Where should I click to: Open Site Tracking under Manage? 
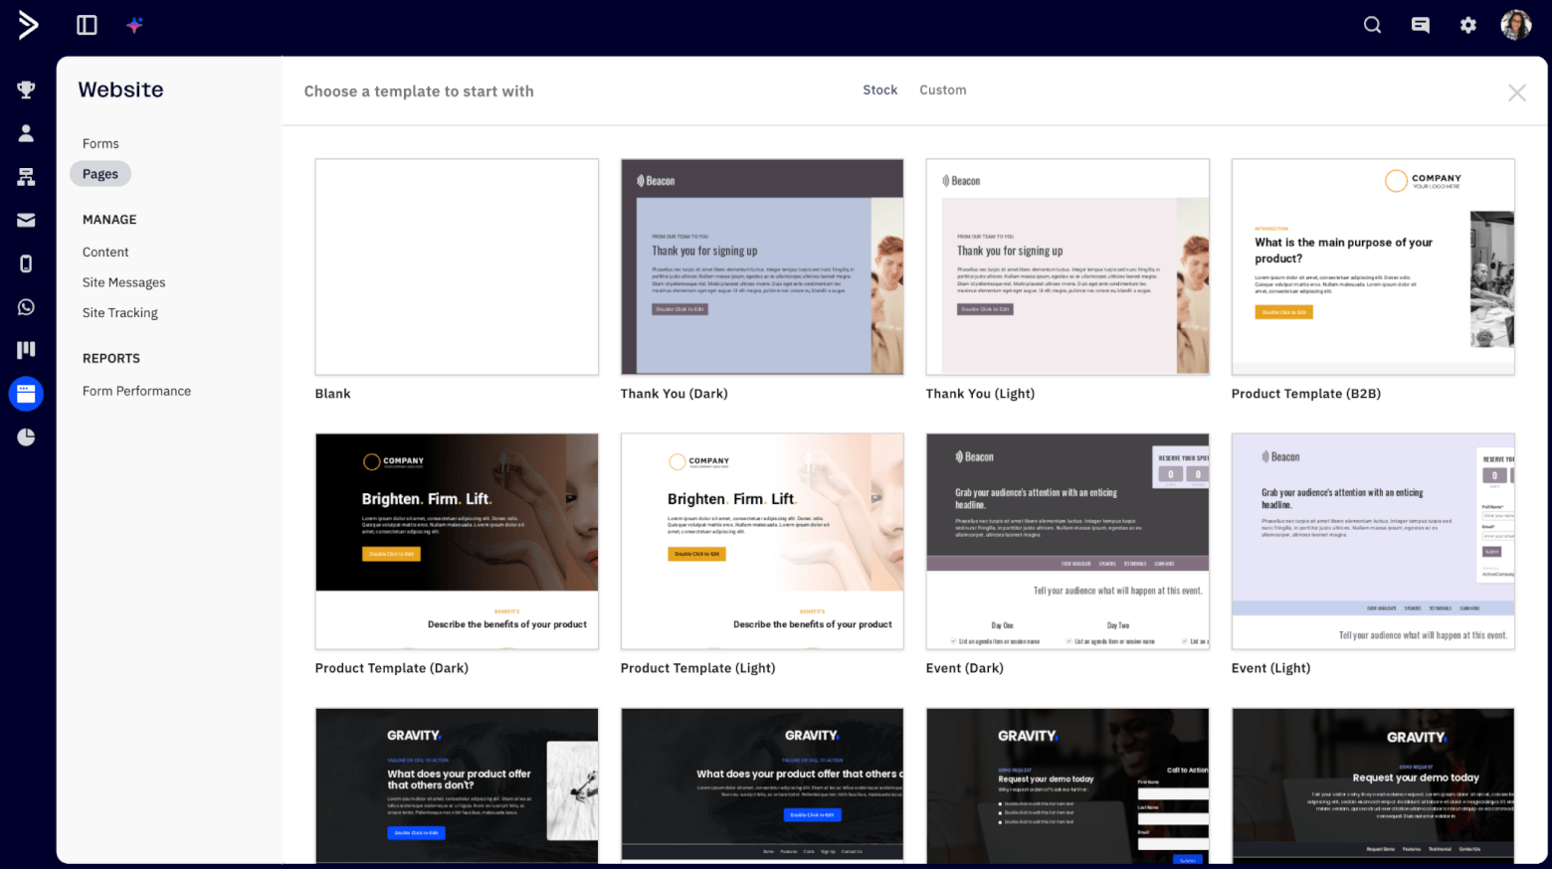point(119,312)
